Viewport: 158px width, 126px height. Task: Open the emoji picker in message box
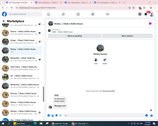pyautogui.click(x=146, y=116)
